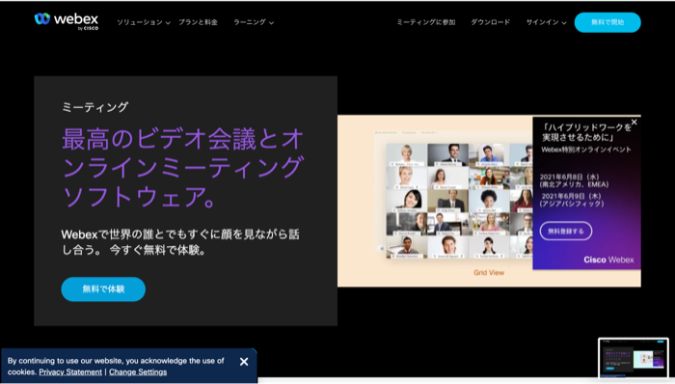Open the Privacy Statement link

click(70, 372)
